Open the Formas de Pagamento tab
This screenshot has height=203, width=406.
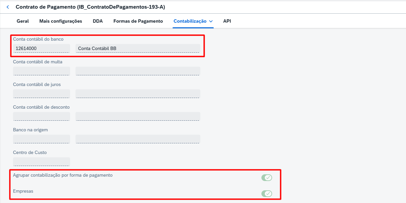coord(138,21)
